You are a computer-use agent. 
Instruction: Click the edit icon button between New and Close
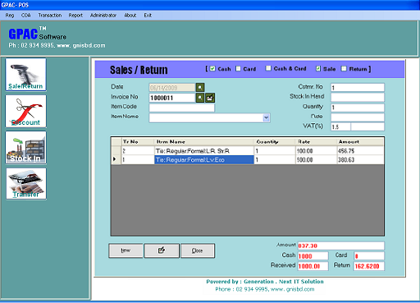point(162,250)
